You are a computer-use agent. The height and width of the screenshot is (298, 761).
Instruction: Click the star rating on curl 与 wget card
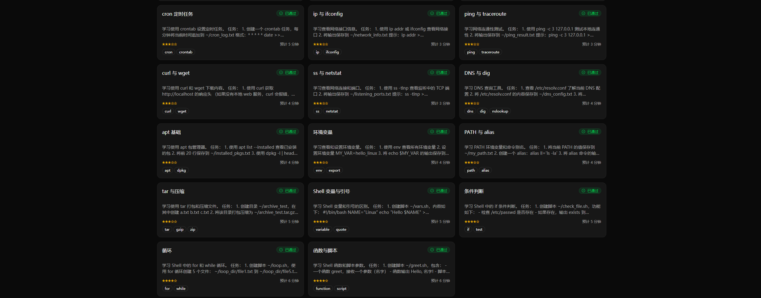(x=169, y=103)
